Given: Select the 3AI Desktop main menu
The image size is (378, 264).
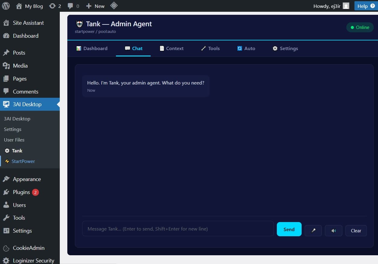Looking at the screenshot, I should click(30, 104).
